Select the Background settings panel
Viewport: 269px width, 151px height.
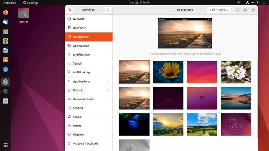pyautogui.click(x=89, y=37)
